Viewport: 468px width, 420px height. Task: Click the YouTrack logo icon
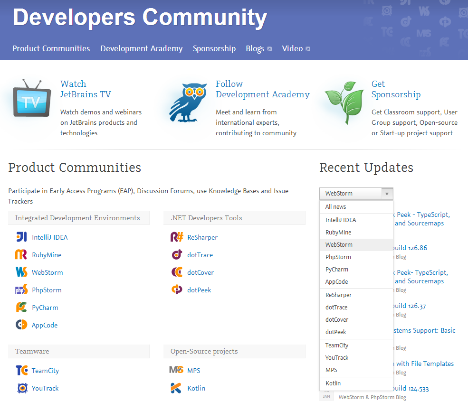coord(22,388)
